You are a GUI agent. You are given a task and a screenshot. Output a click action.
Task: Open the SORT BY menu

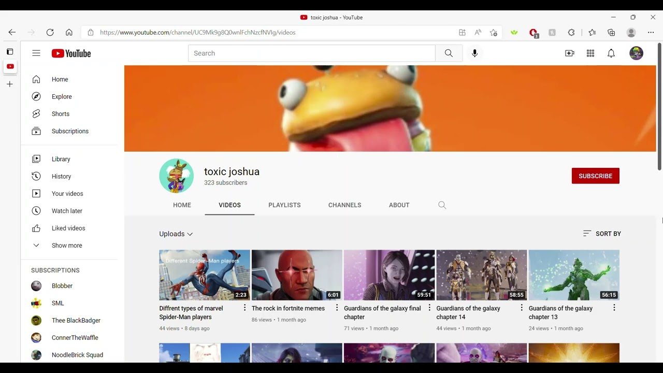[x=602, y=234]
